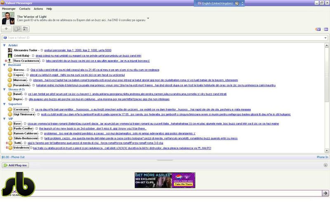The height and width of the screenshot is (206, 330).
Task: Open the Yahoo ID field dropdown arrow
Action: click(x=325, y=38)
